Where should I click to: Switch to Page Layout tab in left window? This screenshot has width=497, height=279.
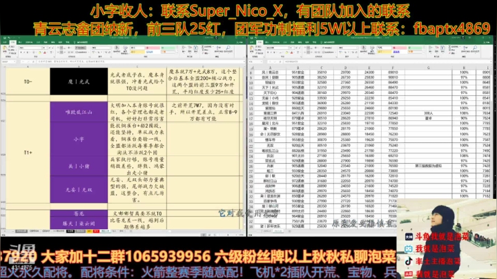29,42
